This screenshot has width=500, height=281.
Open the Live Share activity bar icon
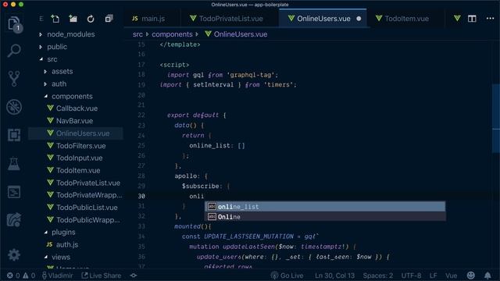point(14,219)
